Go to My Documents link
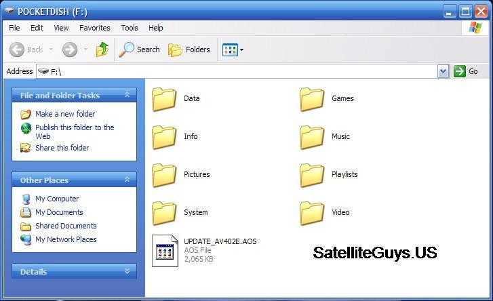 (59, 212)
